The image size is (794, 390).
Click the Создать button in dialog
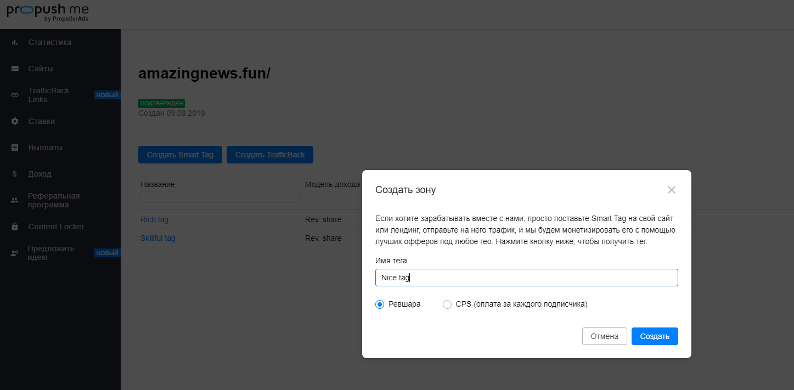pyautogui.click(x=655, y=336)
